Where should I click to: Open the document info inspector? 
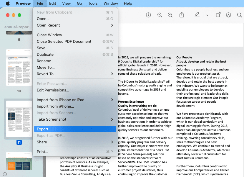coord(148,15)
